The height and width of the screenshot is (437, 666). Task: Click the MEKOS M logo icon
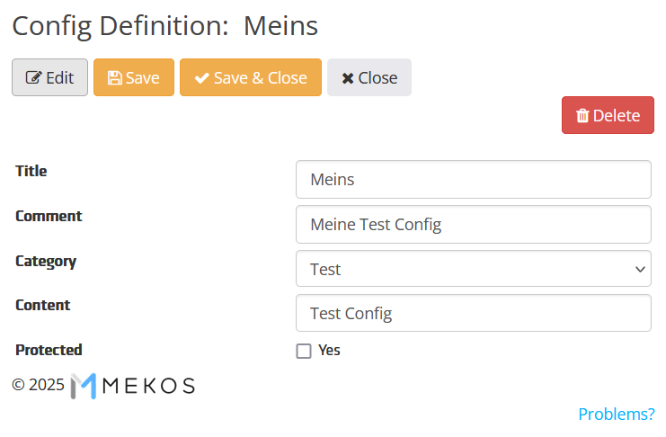pyautogui.click(x=83, y=386)
